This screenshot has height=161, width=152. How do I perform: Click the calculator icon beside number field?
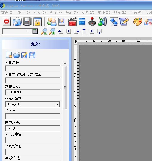click(35, 31)
